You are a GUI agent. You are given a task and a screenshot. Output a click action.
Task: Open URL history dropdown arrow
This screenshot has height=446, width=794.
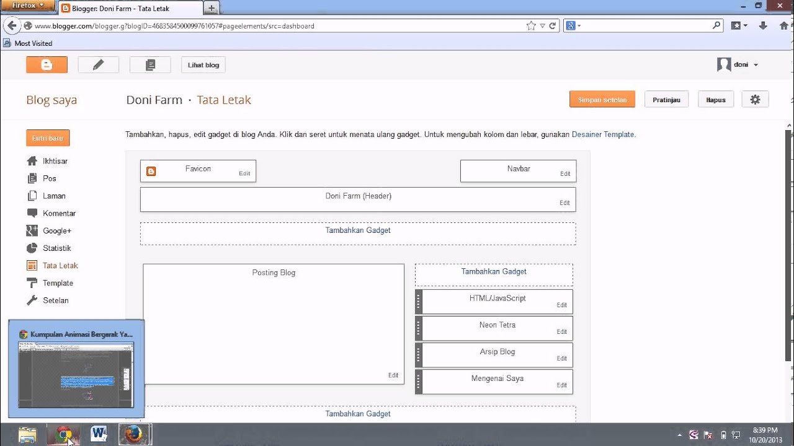[x=542, y=26]
